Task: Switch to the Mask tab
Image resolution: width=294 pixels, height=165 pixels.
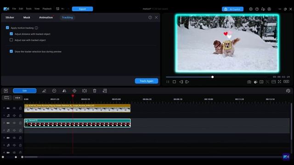Action: click(27, 17)
